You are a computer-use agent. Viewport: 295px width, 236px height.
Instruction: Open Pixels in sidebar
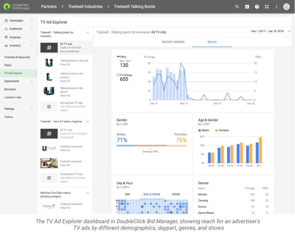click(8, 65)
